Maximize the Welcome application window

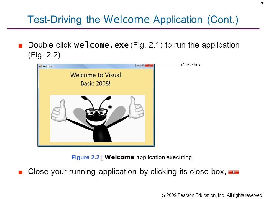tap(143, 65)
